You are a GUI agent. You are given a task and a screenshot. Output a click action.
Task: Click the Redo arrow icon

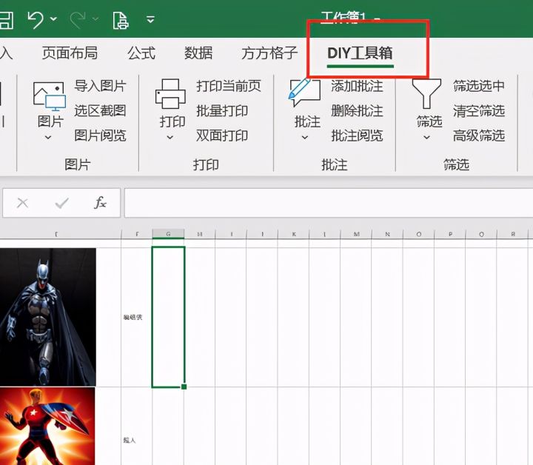(77, 20)
